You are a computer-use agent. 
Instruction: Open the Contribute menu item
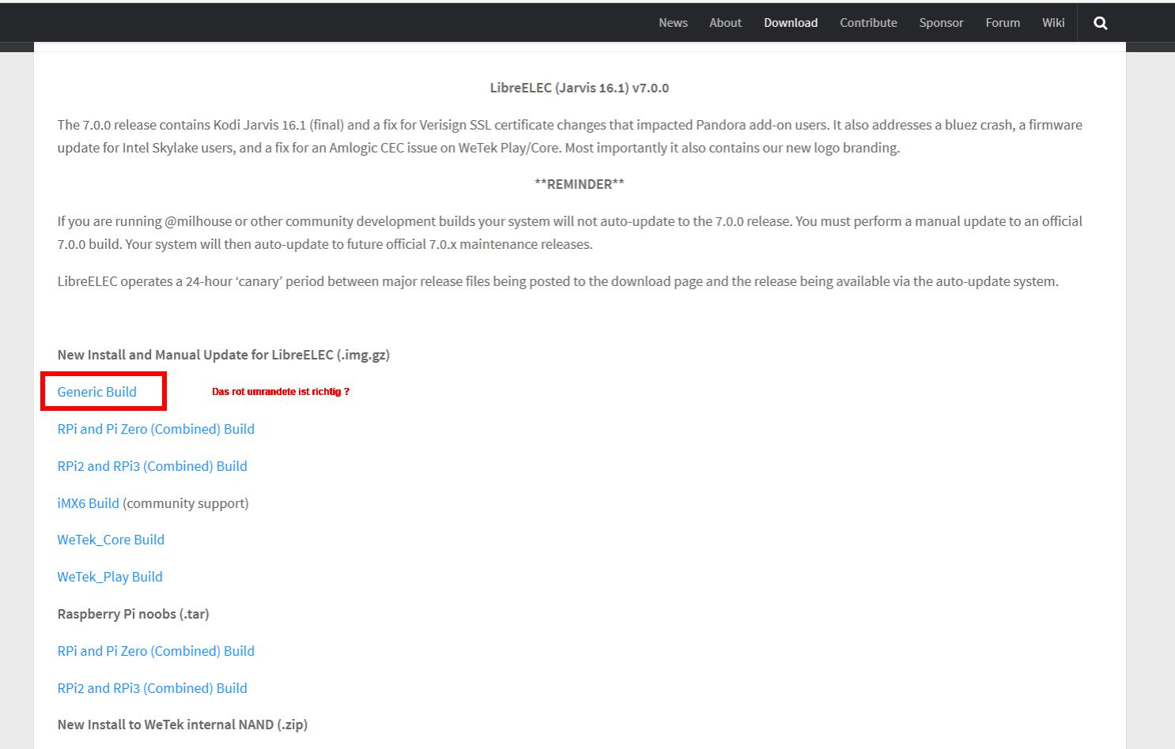868,23
